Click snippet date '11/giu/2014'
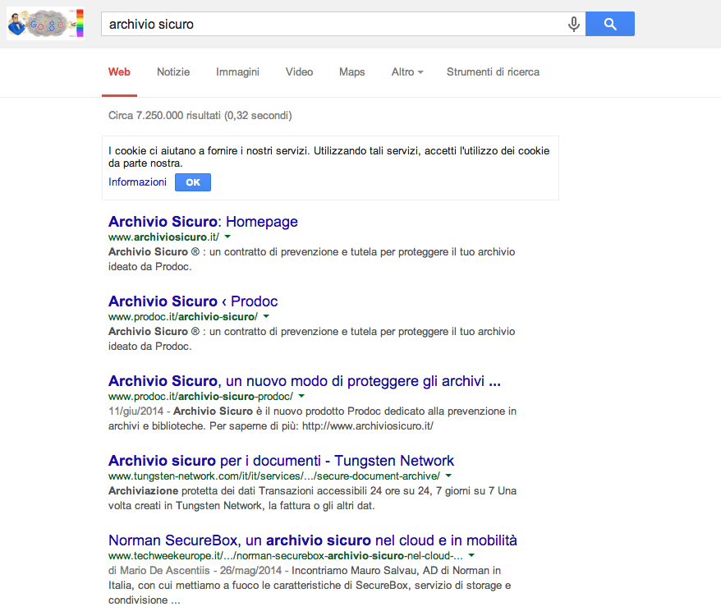Screen dimensions: 721x616 (x=136, y=411)
